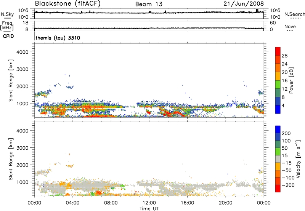Click the 'Slant Range [km]' label of the Velocity panel
Image resolution: width=305 pixels, height=211 pixels.
[11, 159]
